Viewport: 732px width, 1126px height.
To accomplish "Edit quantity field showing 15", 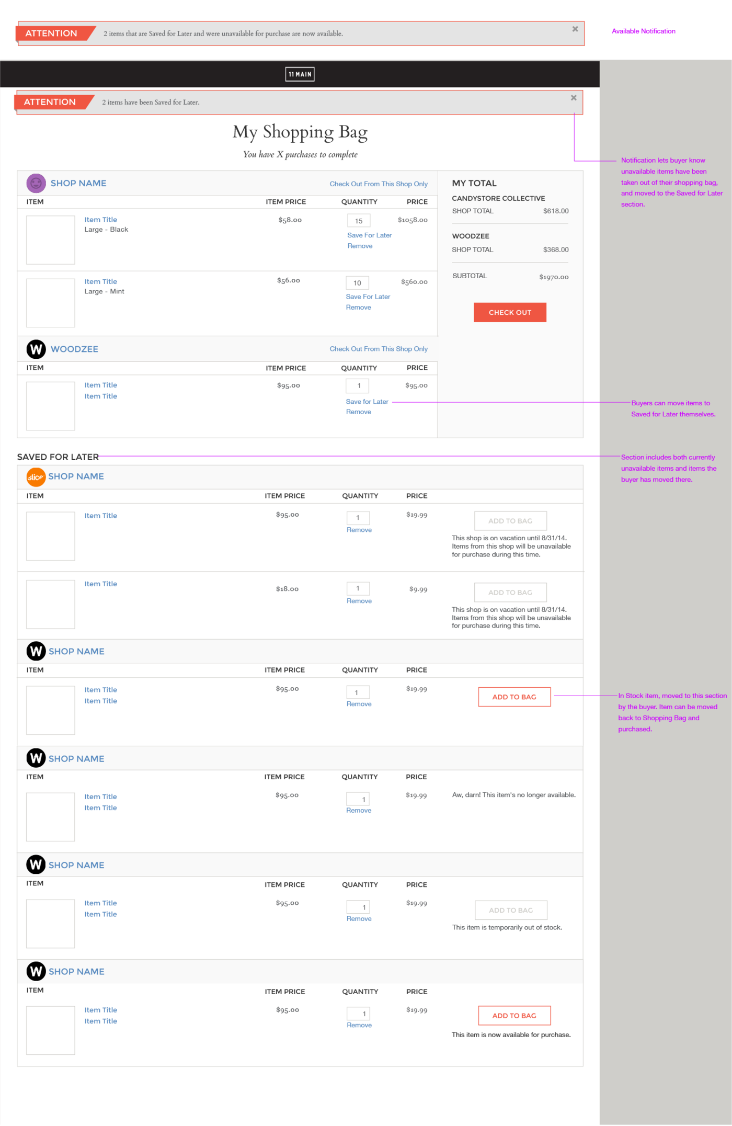I will tap(359, 221).
